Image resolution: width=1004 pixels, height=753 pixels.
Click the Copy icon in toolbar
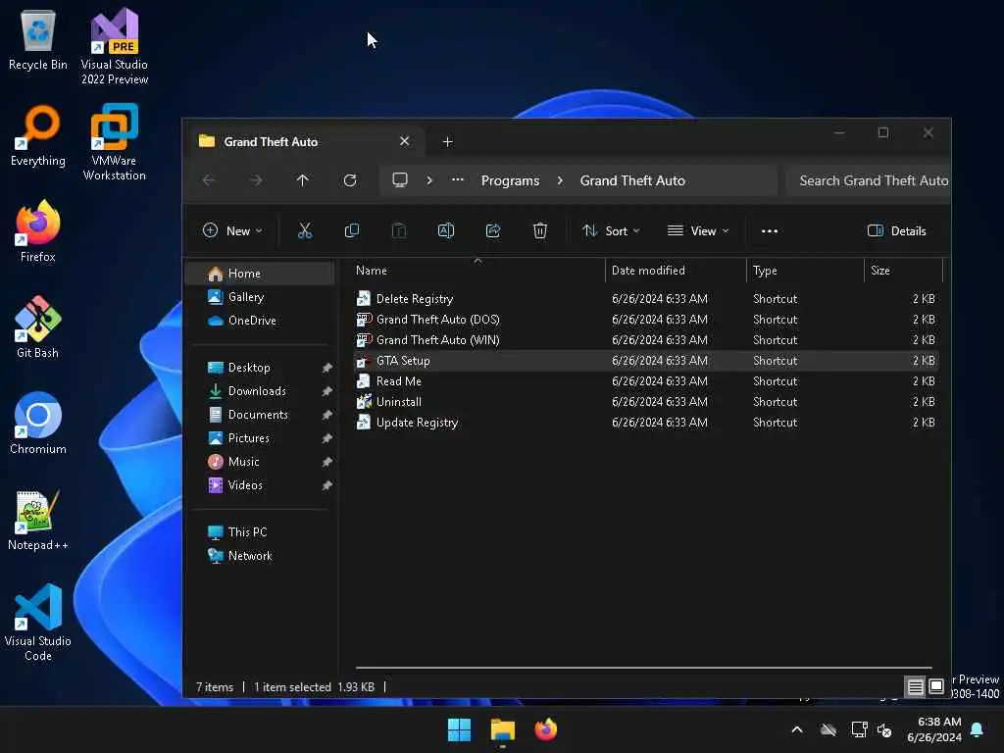tap(352, 231)
